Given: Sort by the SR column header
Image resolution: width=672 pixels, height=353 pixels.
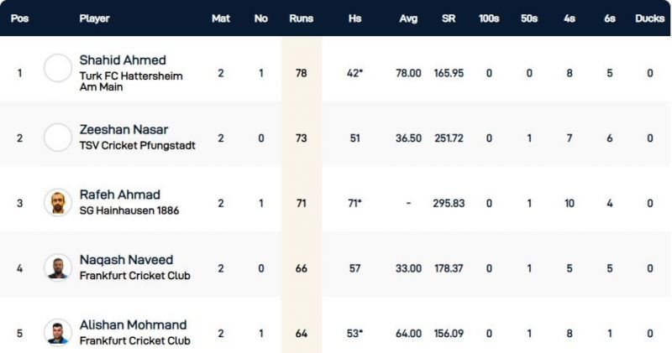Looking at the screenshot, I should pos(449,18).
